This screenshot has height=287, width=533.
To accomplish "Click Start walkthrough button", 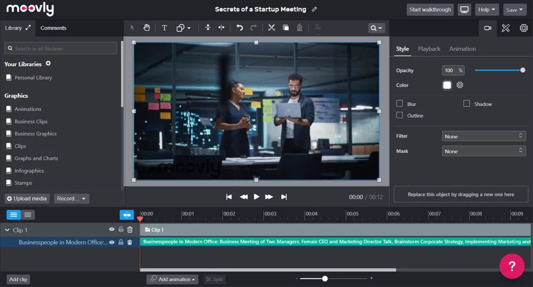I will click(x=430, y=9).
